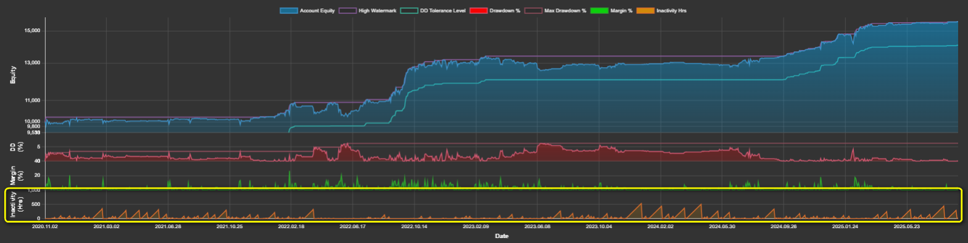968x243 pixels.
Task: Click the 2021.03.02 date label
Action: pos(106,226)
